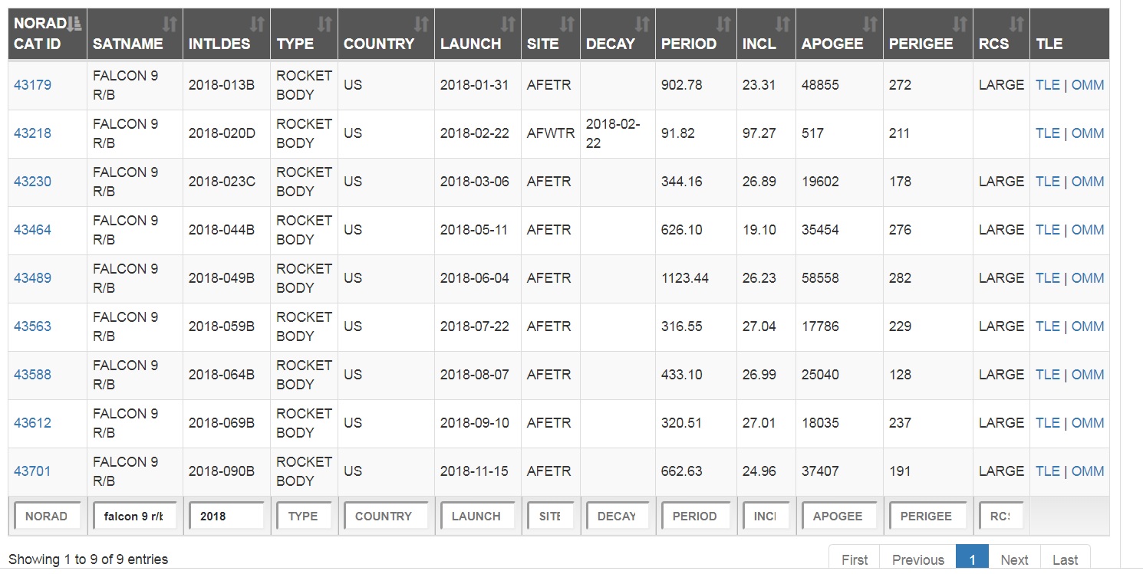The image size is (1143, 574).
Task: Focus the APOGEE filter field
Action: [839, 516]
